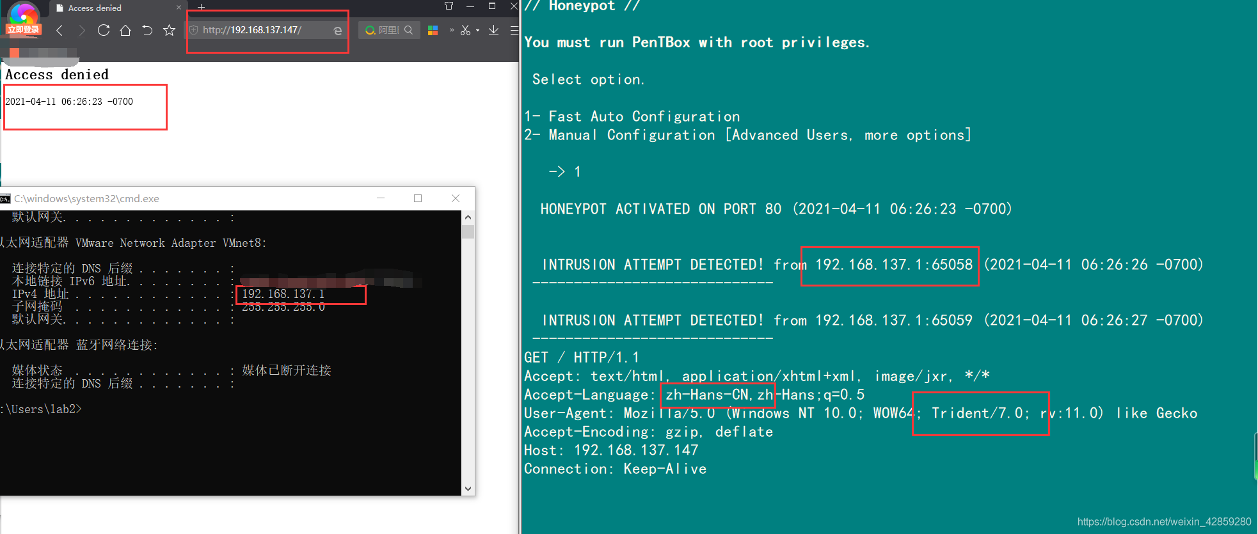Open the browser hamburger menu
The height and width of the screenshot is (534, 1258).
point(514,30)
